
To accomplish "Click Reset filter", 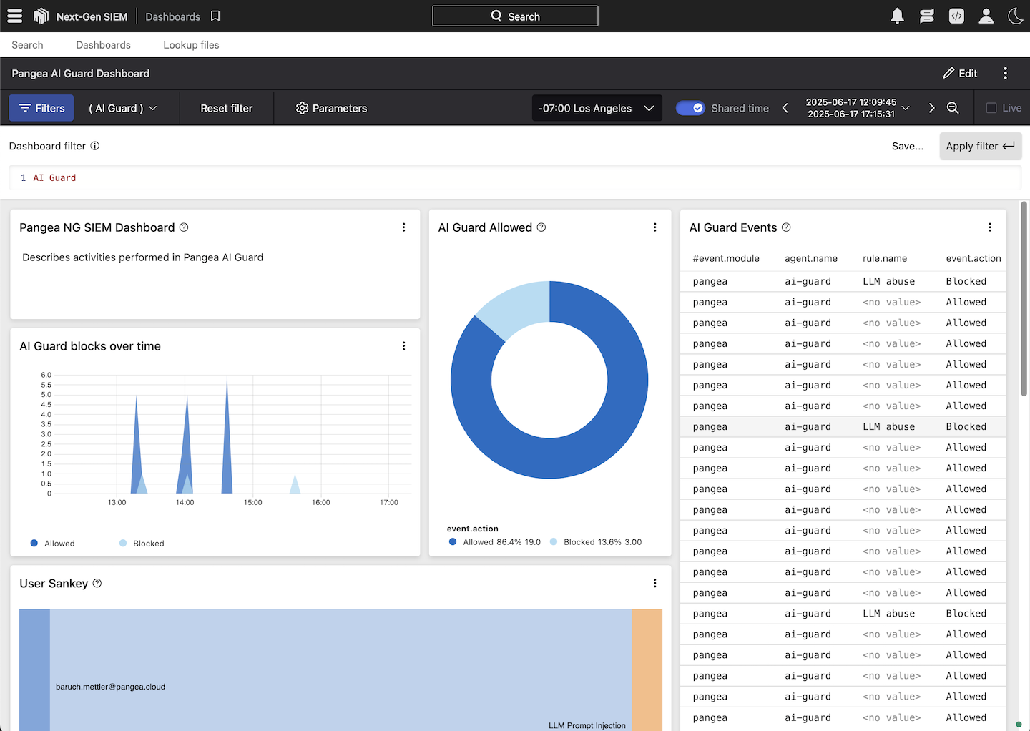I will pos(227,108).
